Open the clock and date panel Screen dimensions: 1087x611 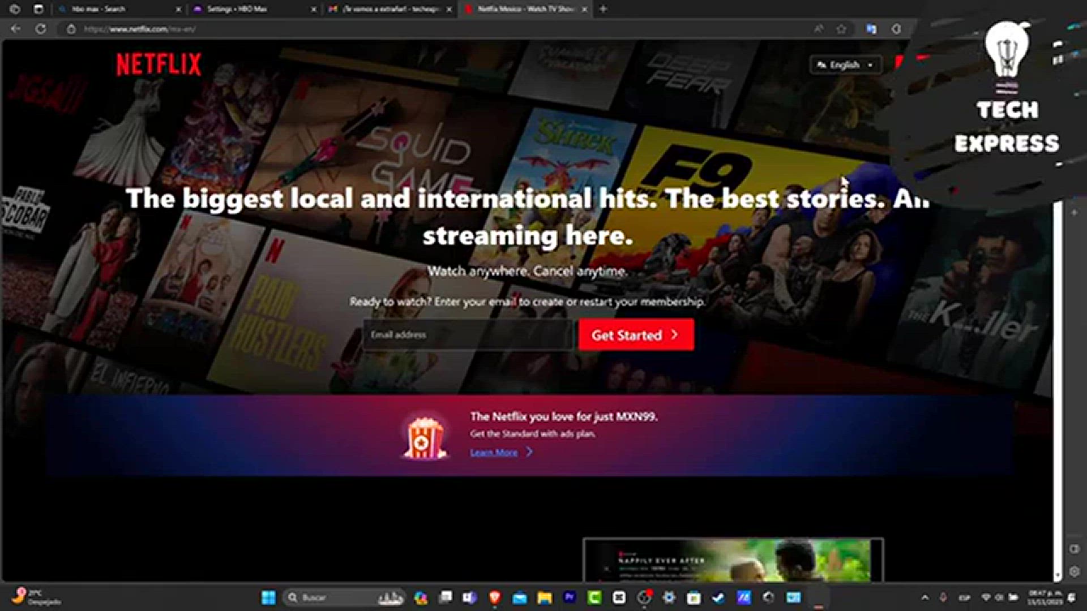1045,597
